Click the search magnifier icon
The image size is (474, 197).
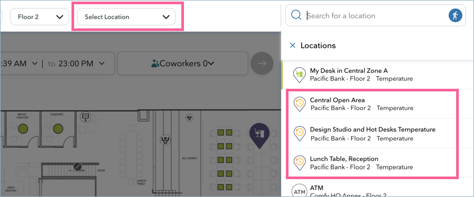(x=296, y=15)
